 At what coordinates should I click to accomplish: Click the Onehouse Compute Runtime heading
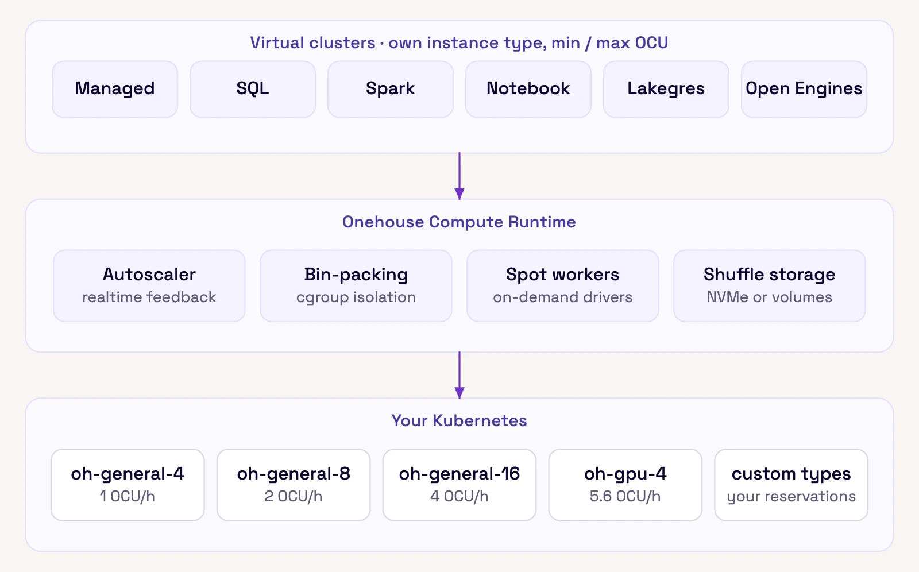click(459, 222)
